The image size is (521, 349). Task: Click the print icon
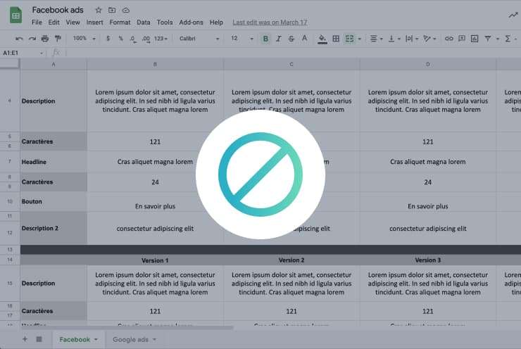tap(45, 39)
